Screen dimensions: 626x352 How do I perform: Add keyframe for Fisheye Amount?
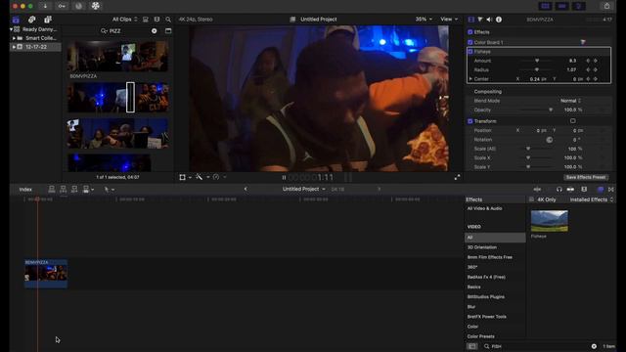pos(596,61)
